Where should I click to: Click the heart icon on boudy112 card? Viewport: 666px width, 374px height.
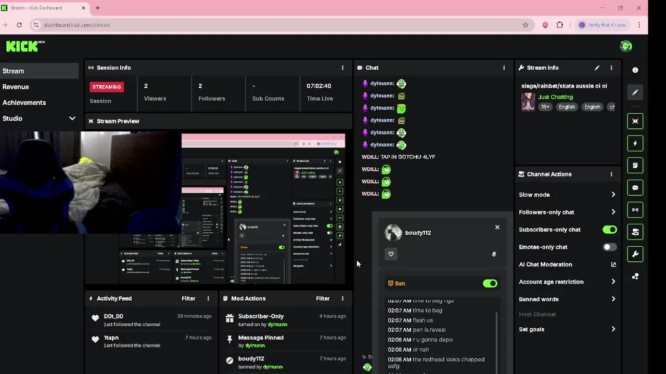(391, 254)
